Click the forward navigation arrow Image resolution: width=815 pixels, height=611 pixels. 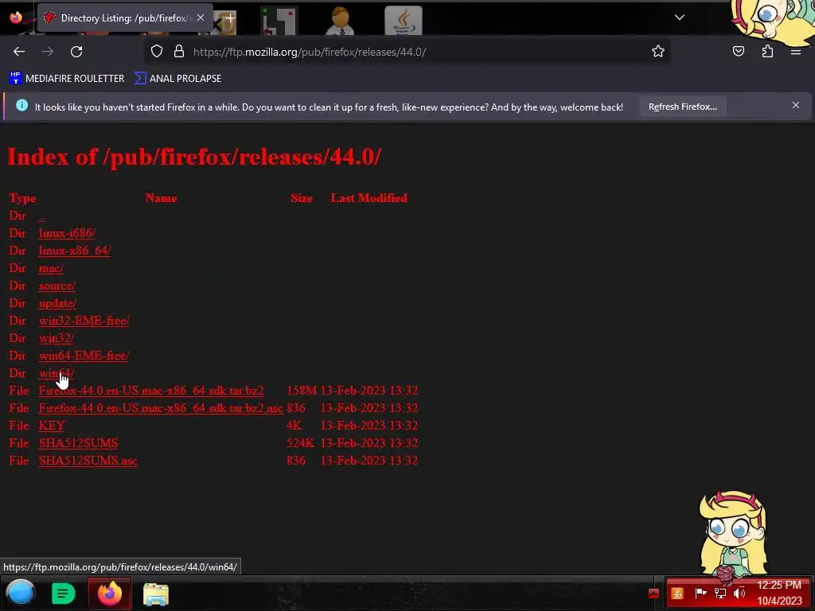[48, 52]
